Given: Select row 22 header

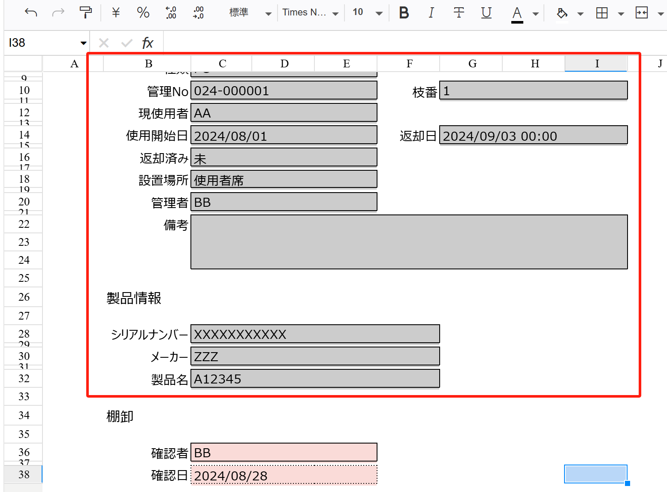Looking at the screenshot, I should point(24,224).
